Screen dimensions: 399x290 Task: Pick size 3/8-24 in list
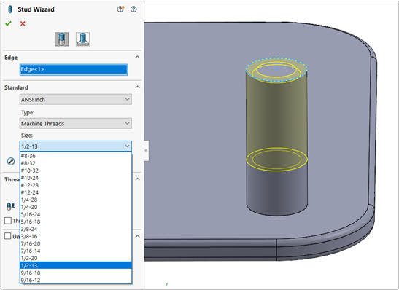click(x=76, y=229)
